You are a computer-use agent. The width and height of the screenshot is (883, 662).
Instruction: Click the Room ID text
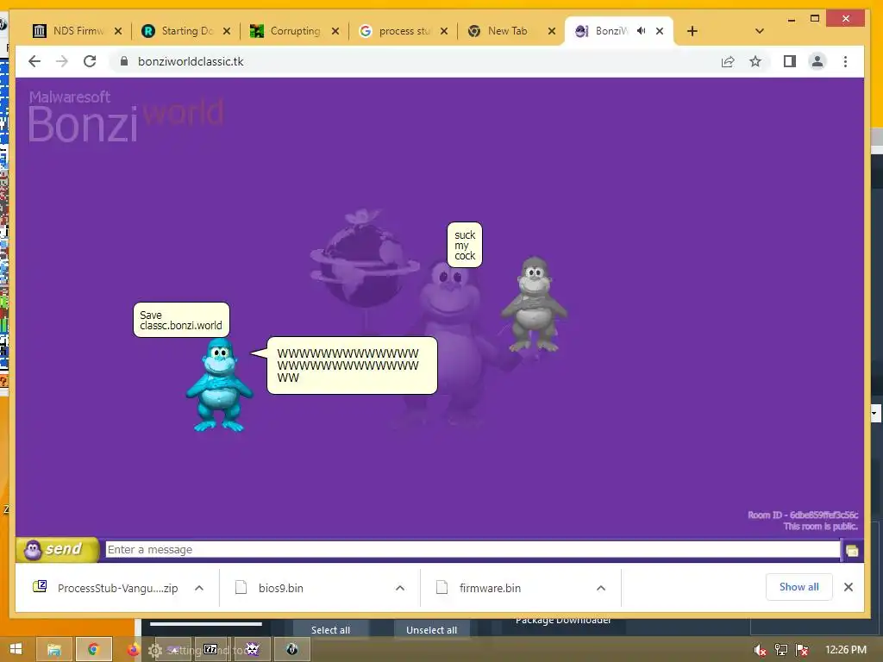[x=803, y=515]
